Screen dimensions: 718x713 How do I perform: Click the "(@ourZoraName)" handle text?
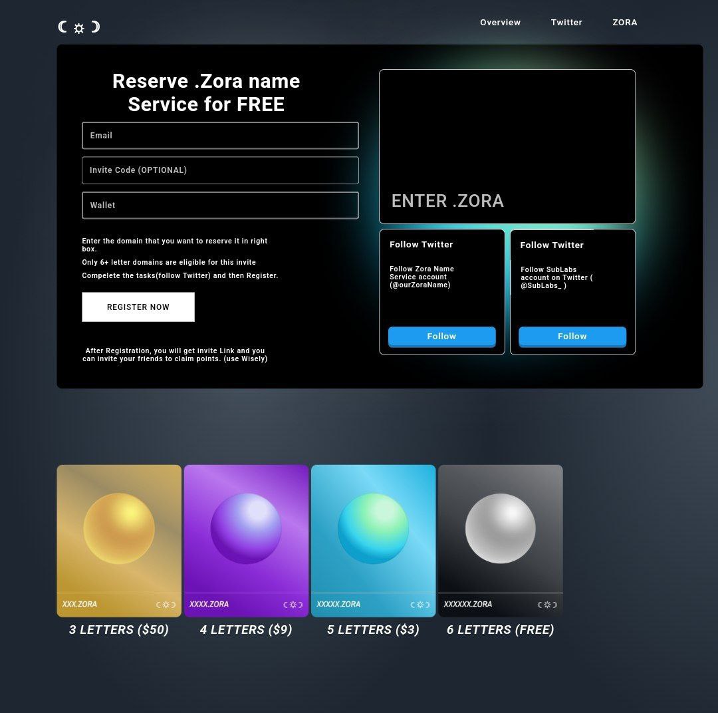[420, 285]
